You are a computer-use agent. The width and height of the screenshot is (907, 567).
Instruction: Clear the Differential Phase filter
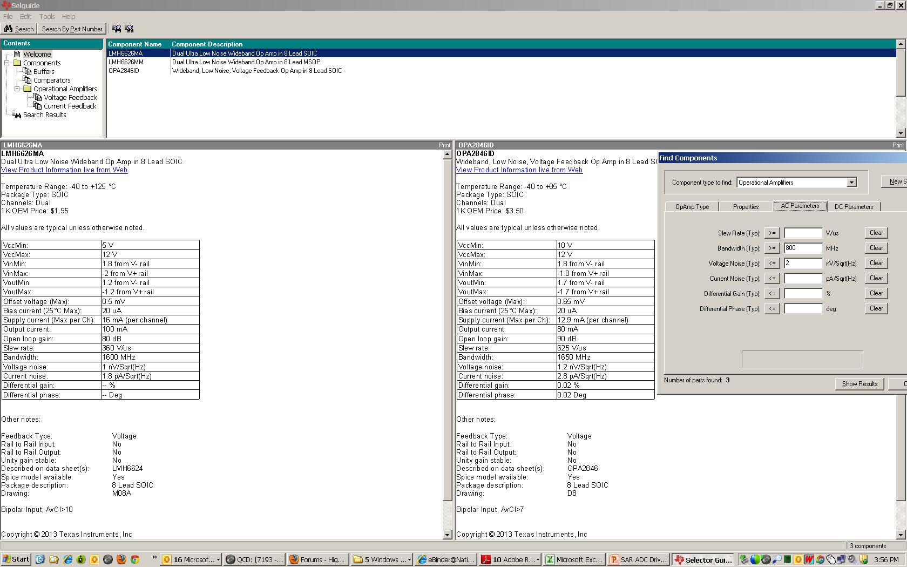click(876, 308)
